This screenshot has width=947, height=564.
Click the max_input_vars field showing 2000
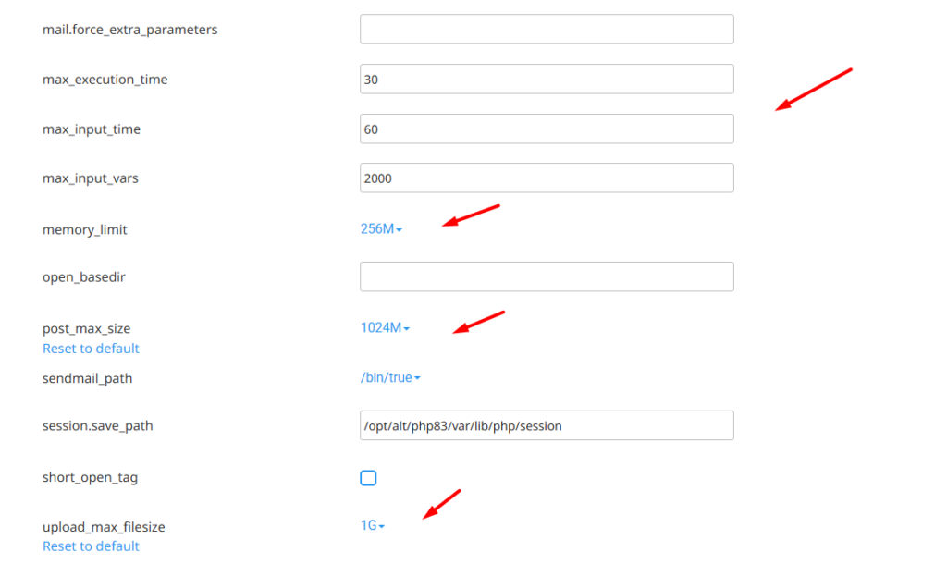pos(547,178)
